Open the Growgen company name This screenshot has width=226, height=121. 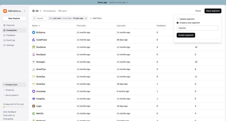41,62
